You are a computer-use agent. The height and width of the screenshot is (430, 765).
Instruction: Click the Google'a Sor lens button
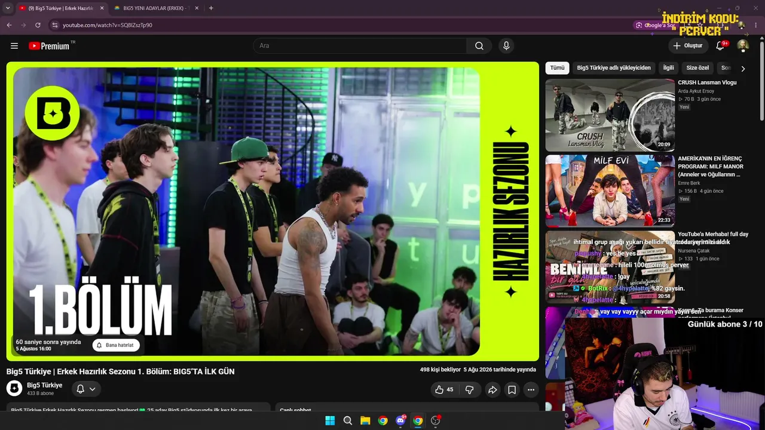pos(655,25)
